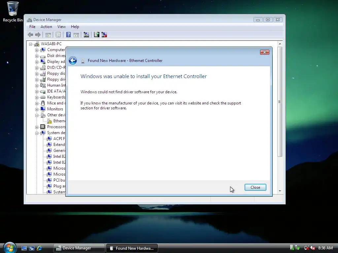
Task: Switch to Found New Hardware taskbar button
Action: tap(132, 248)
